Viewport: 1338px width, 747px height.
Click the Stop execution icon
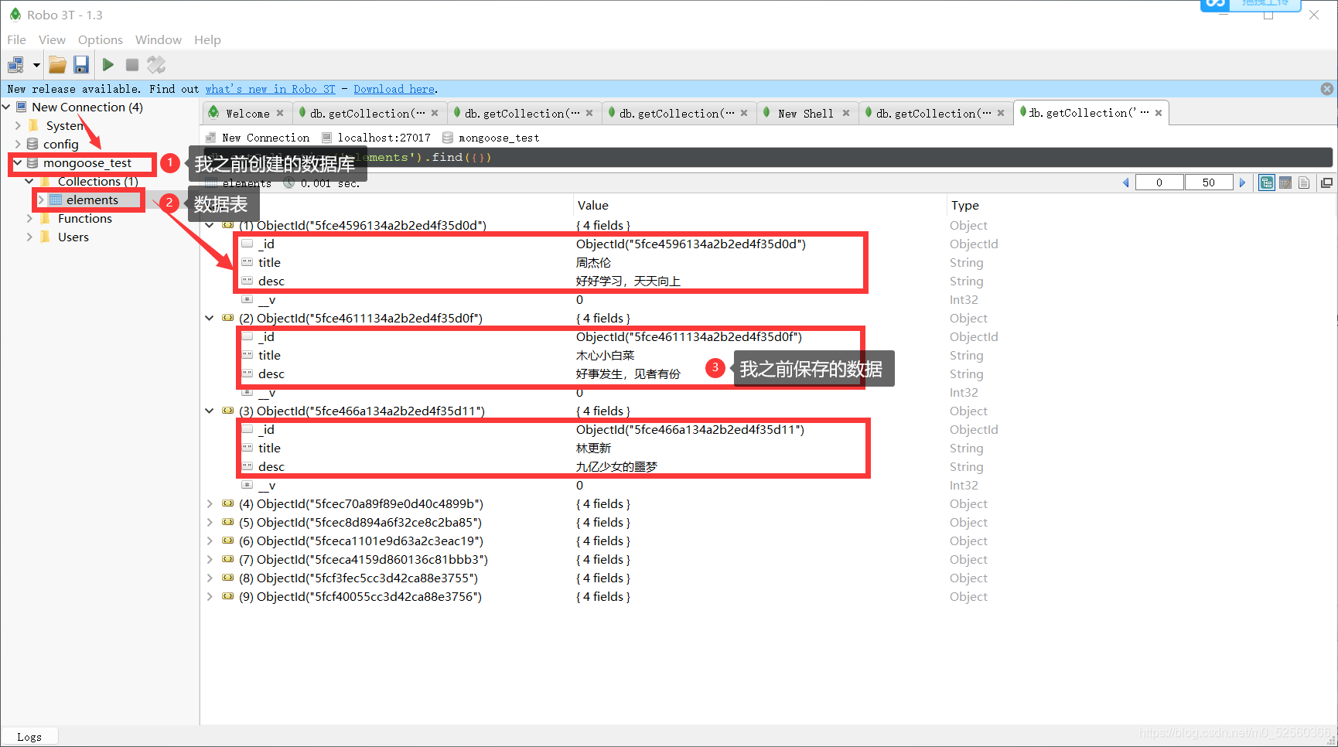[132, 65]
